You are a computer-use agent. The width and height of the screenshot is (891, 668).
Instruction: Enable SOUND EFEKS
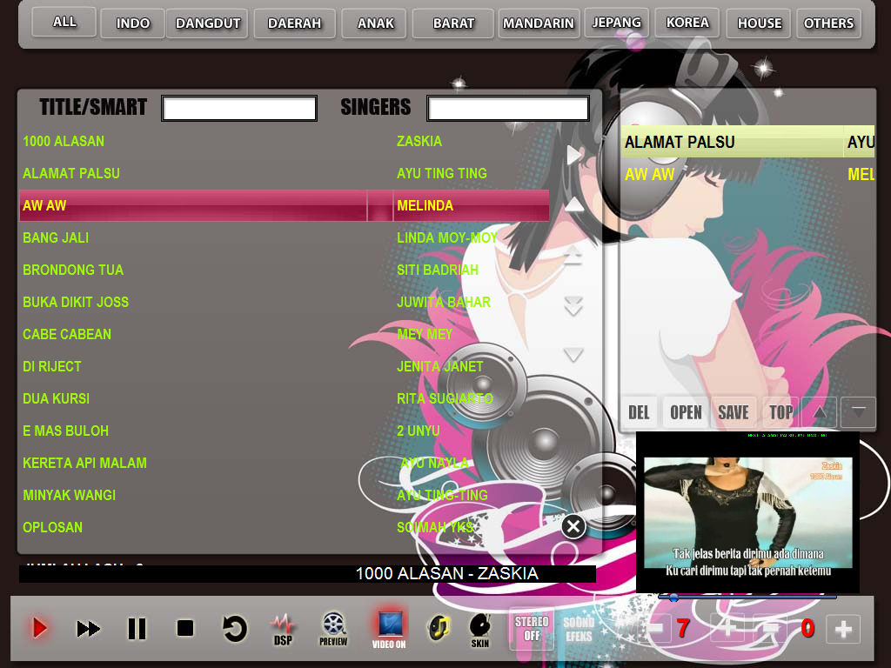[579, 628]
